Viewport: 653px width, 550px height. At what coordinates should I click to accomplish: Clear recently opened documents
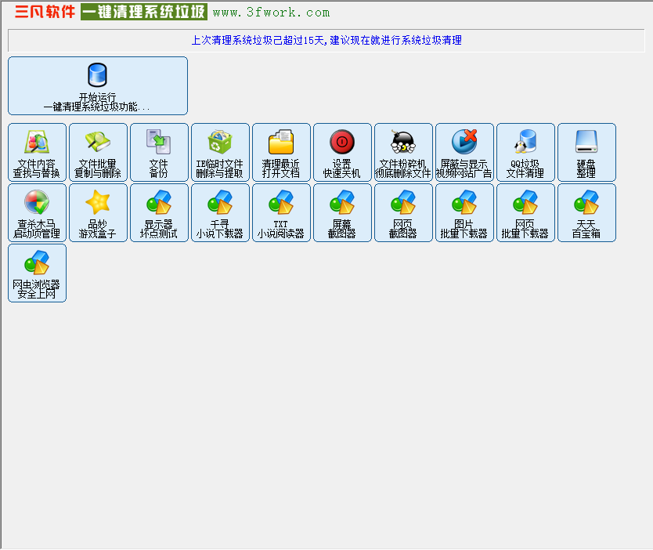coord(280,151)
